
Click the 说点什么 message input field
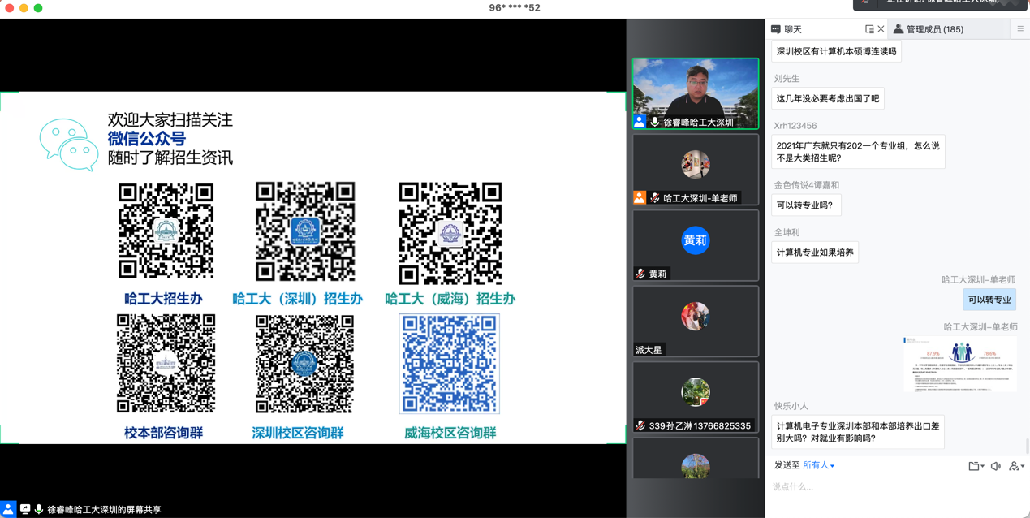click(893, 487)
